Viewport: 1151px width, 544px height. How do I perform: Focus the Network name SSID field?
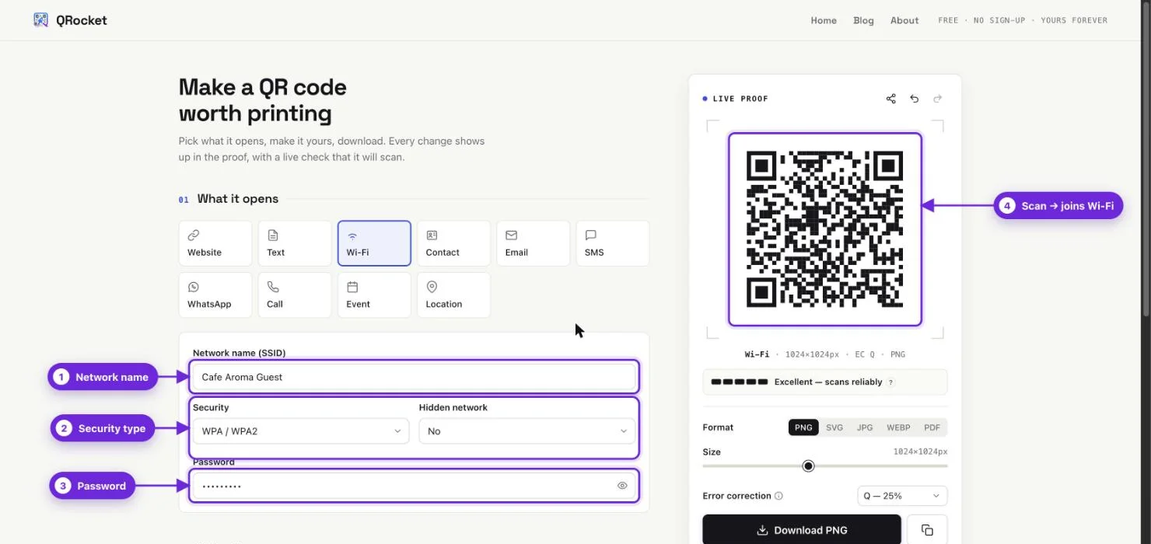click(x=414, y=377)
